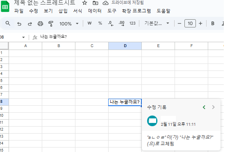The image size is (225, 152).
Task: Increase the font size with plus
Action: (200, 23)
